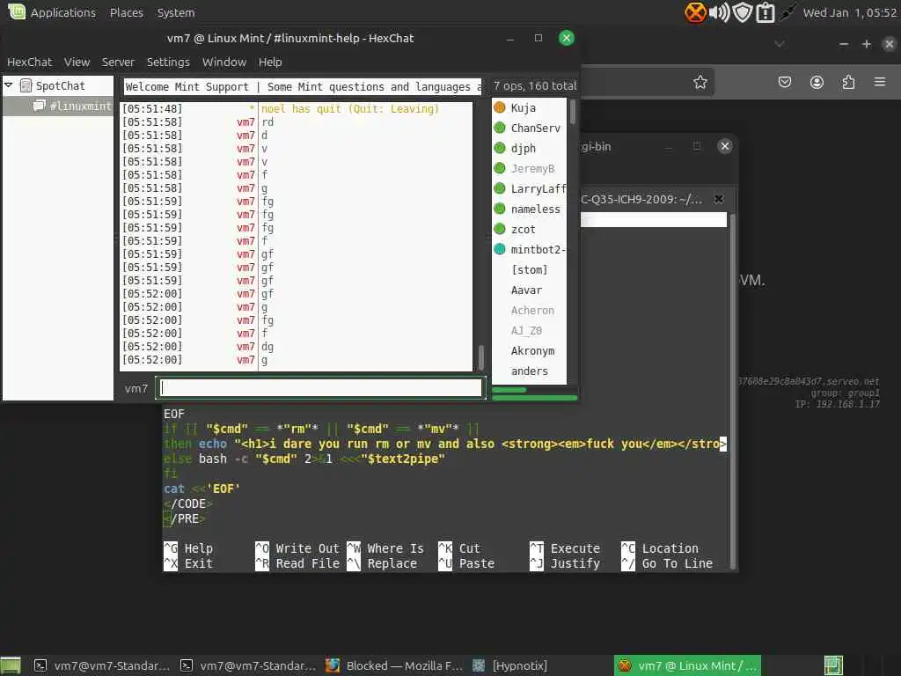
Task: Click ChanServ's green status icon
Action: pyautogui.click(x=500, y=128)
